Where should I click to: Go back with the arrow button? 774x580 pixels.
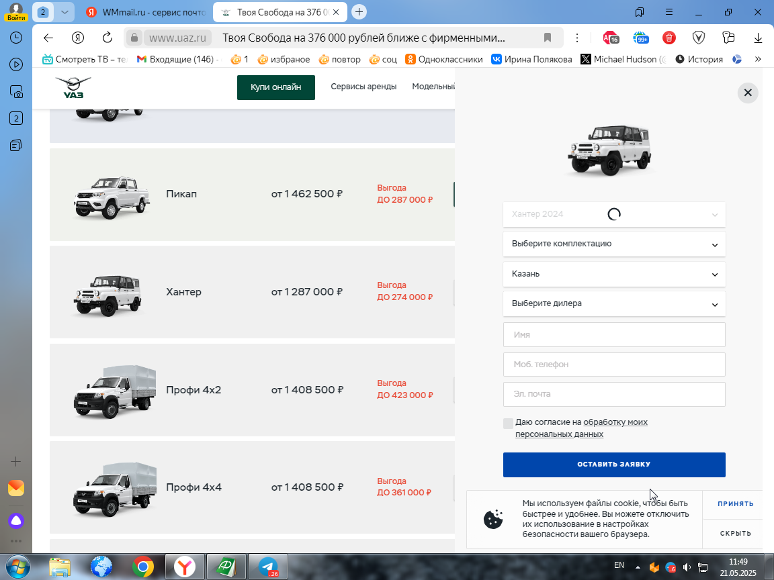(48, 38)
